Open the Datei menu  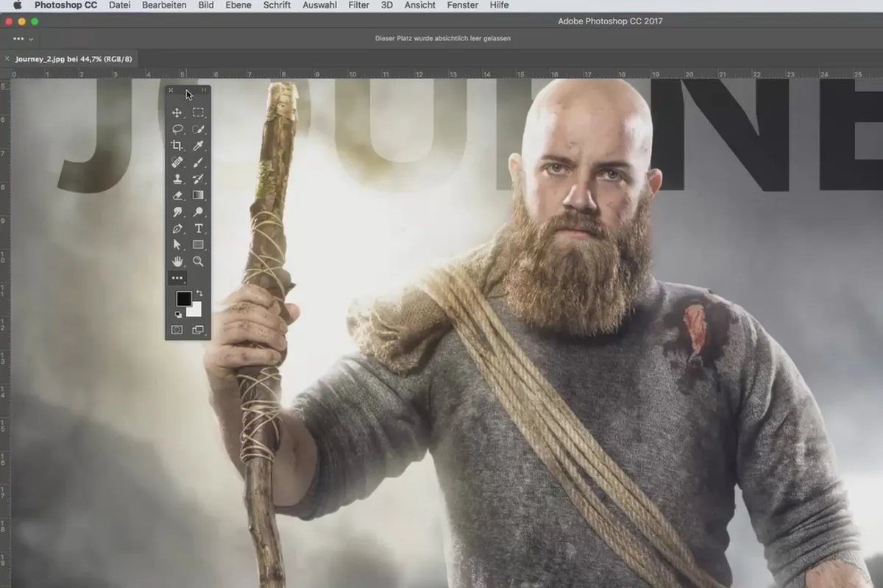pyautogui.click(x=120, y=5)
